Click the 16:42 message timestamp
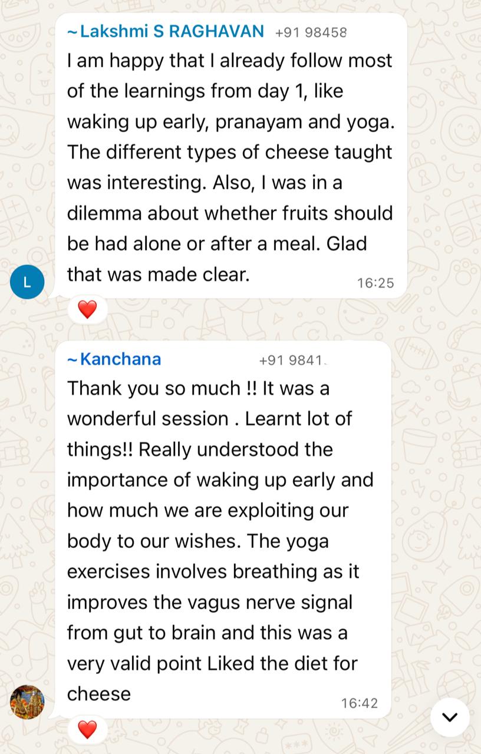This screenshot has width=481, height=754. point(359,703)
